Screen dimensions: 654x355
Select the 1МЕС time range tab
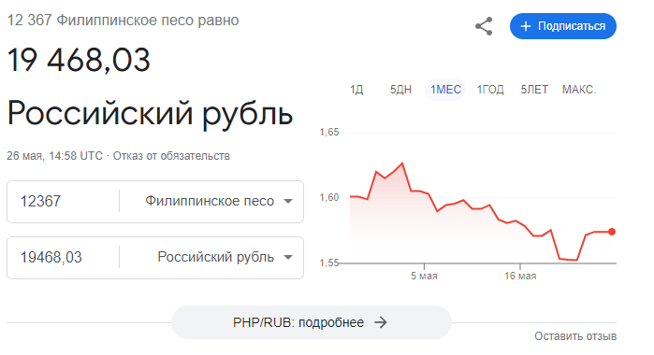pyautogui.click(x=445, y=90)
